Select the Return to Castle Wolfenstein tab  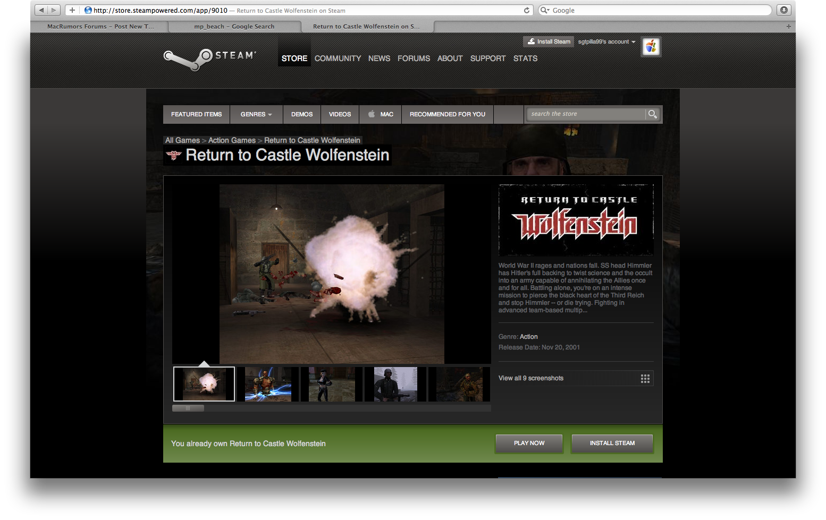[x=367, y=27]
